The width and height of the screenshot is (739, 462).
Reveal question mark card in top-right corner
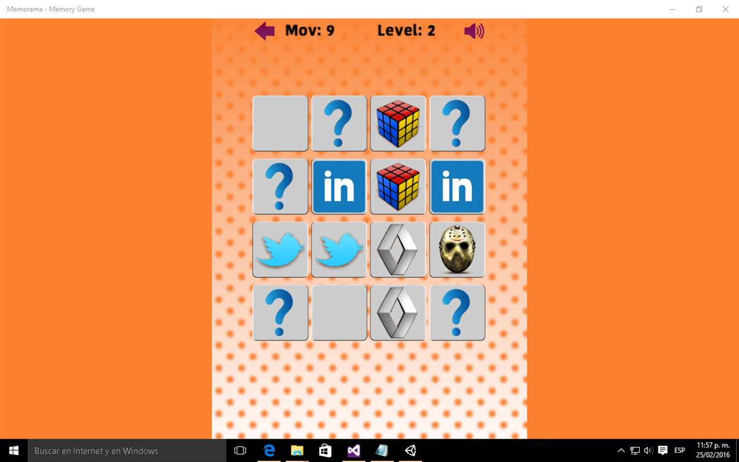click(x=457, y=123)
